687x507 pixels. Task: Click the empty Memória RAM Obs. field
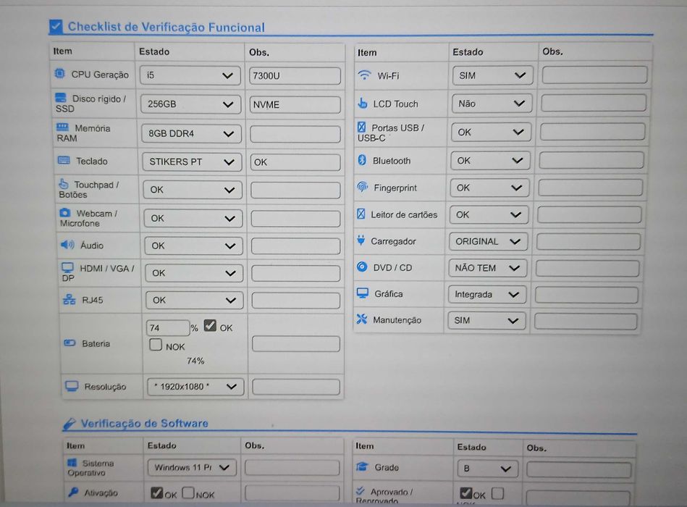coord(295,134)
